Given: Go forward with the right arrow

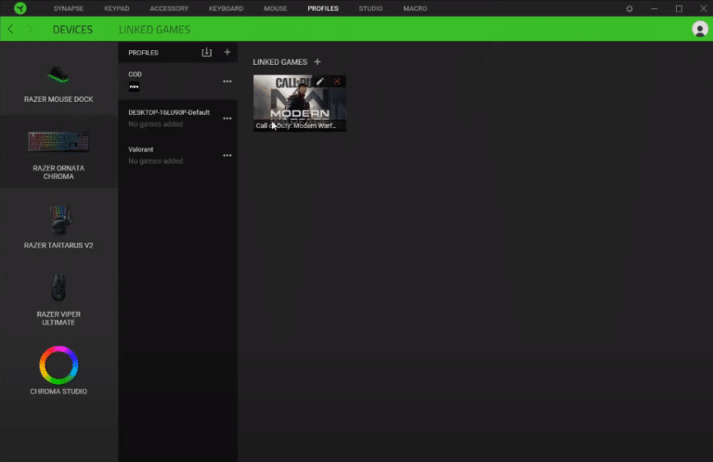Looking at the screenshot, I should 30,29.
